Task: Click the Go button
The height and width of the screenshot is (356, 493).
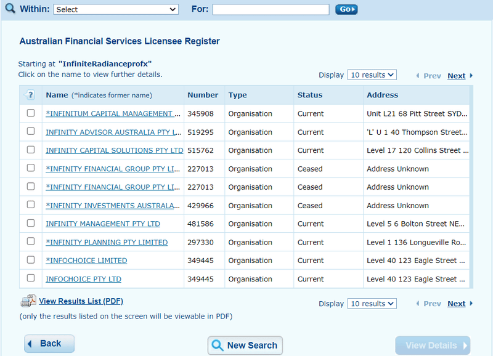Action: pos(346,9)
